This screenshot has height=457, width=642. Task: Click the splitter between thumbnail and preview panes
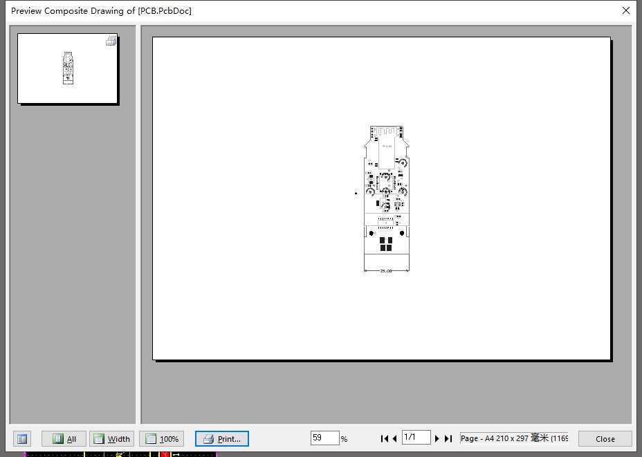[138, 225]
